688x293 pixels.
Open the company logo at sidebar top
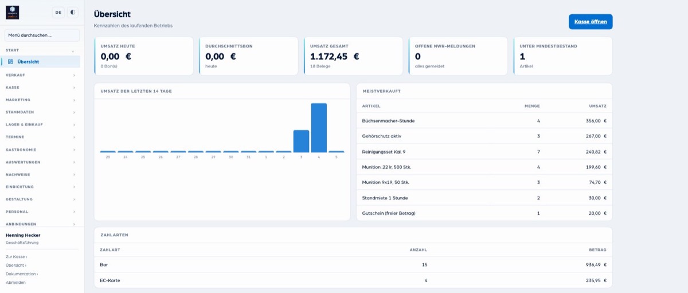click(12, 13)
